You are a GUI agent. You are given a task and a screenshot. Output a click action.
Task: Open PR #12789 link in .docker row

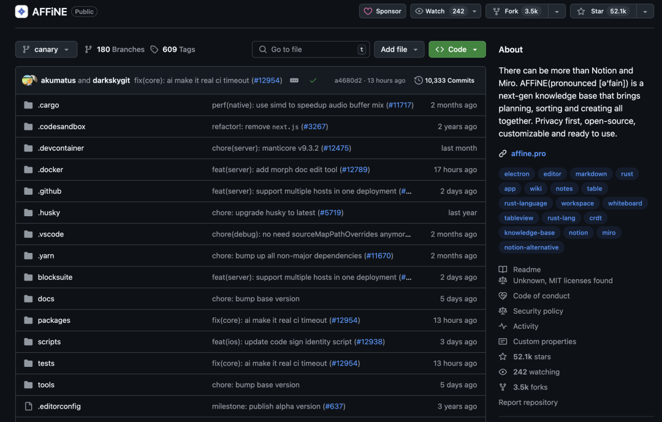pyautogui.click(x=355, y=170)
